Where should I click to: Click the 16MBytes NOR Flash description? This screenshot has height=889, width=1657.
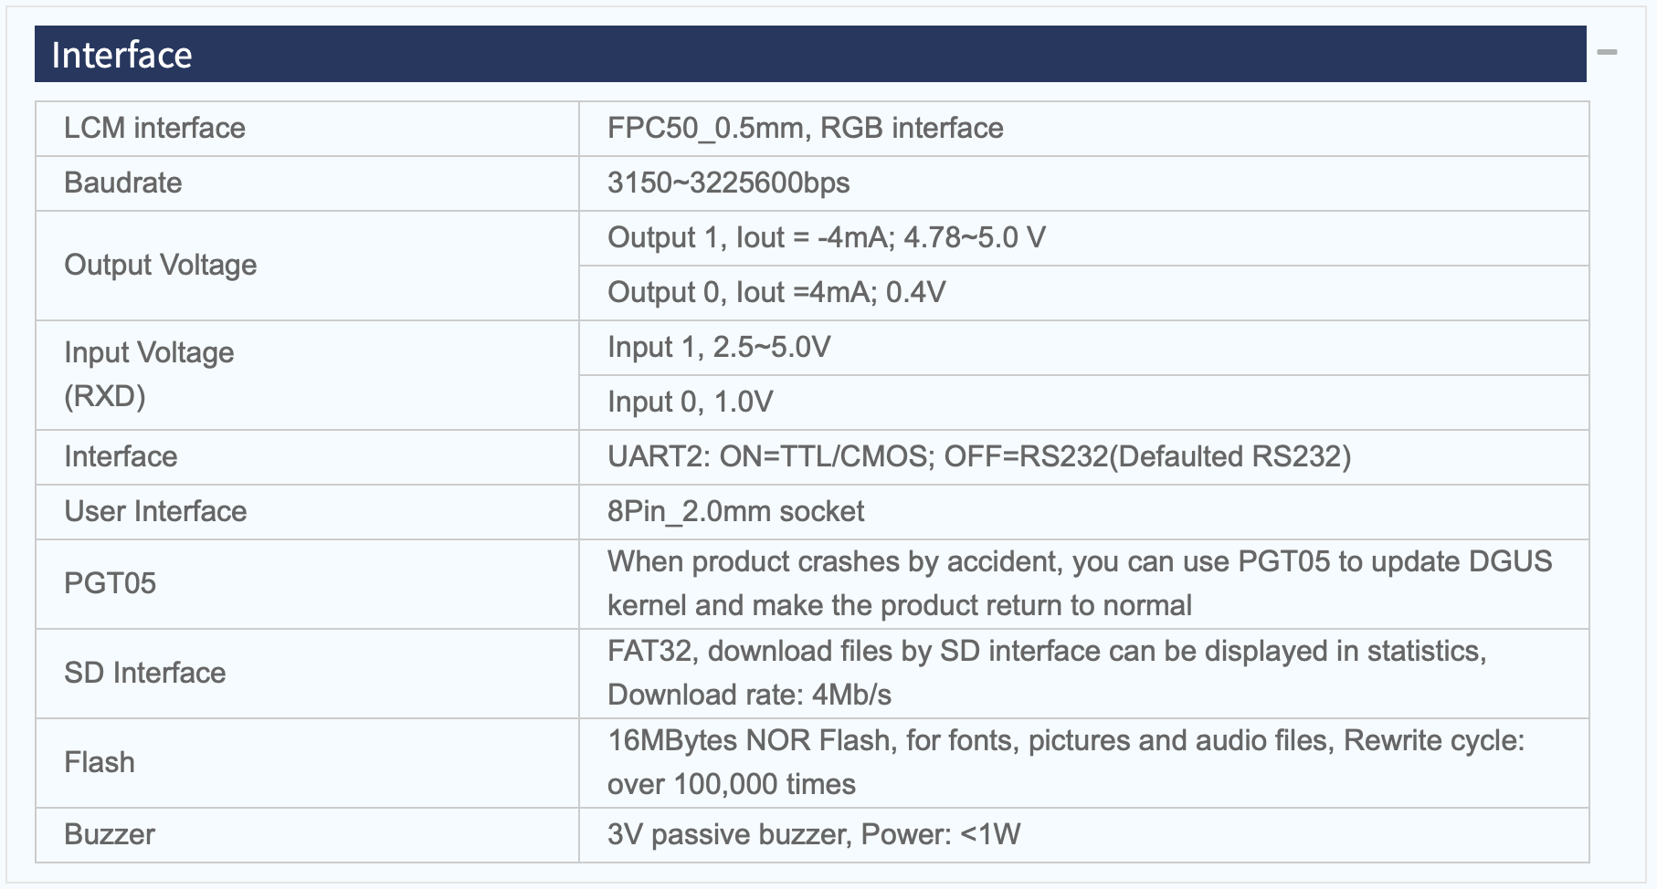coord(1065,762)
